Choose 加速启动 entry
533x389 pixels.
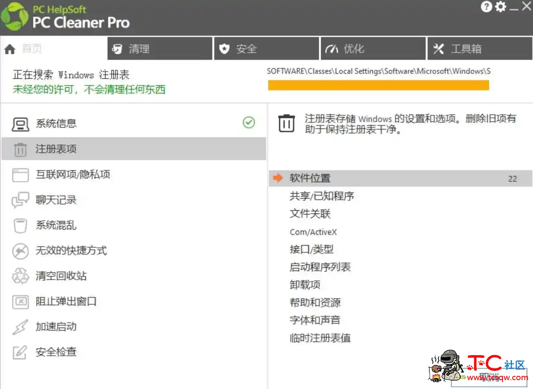[134, 326]
